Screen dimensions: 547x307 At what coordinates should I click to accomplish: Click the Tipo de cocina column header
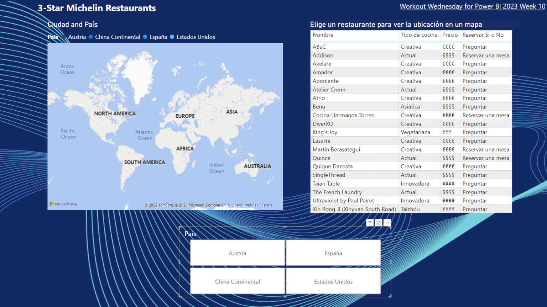point(418,35)
